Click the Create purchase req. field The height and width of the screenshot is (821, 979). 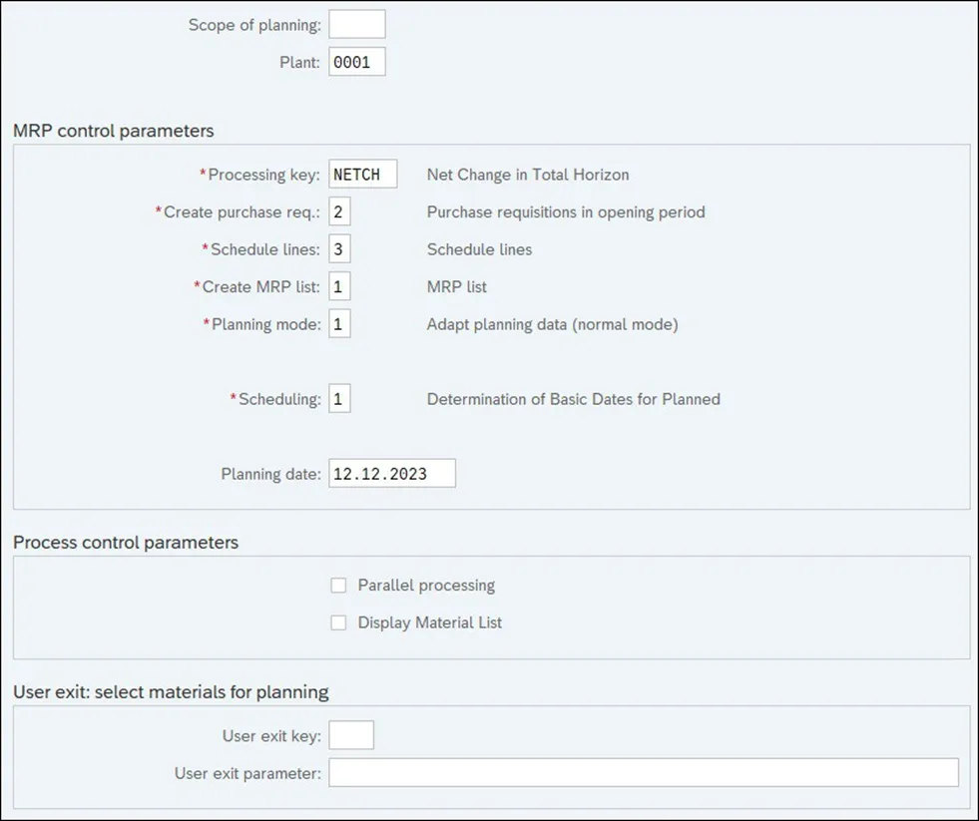point(339,212)
